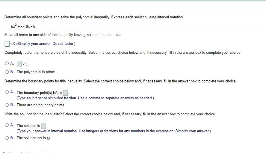Click the 'Move all terms to one side' instruction
This screenshot has height=153, width=266.
pyautogui.click(x=63, y=35)
